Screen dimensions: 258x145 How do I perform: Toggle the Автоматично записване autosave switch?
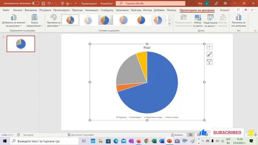click(x=35, y=3)
